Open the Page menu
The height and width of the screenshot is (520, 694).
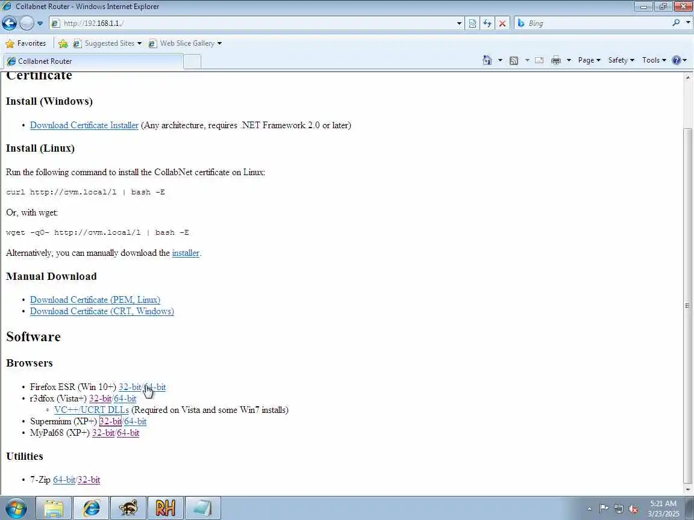pos(589,60)
